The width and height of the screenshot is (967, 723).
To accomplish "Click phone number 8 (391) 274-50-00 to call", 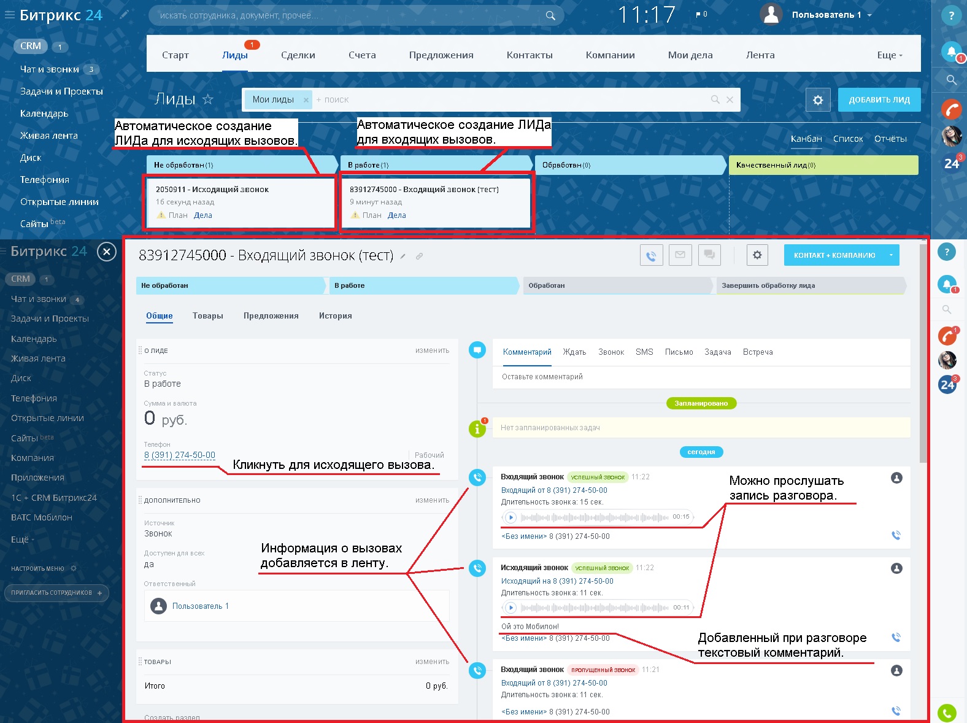I will pos(180,455).
